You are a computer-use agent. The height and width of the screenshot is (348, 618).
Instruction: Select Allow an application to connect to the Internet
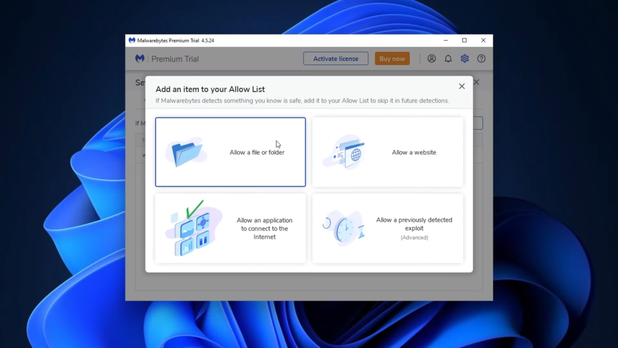tap(230, 228)
